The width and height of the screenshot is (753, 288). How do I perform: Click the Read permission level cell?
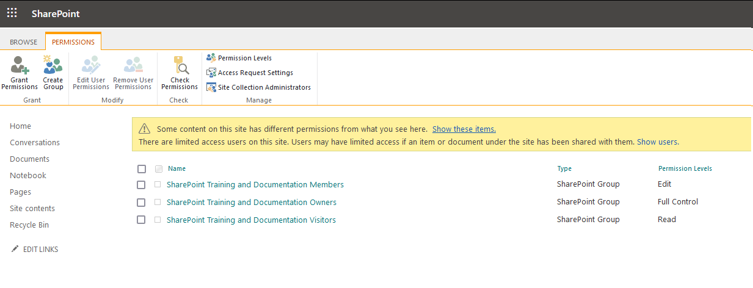(x=667, y=219)
